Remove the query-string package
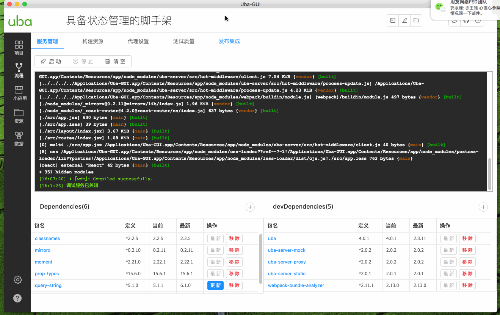The image size is (500, 315). point(234,285)
